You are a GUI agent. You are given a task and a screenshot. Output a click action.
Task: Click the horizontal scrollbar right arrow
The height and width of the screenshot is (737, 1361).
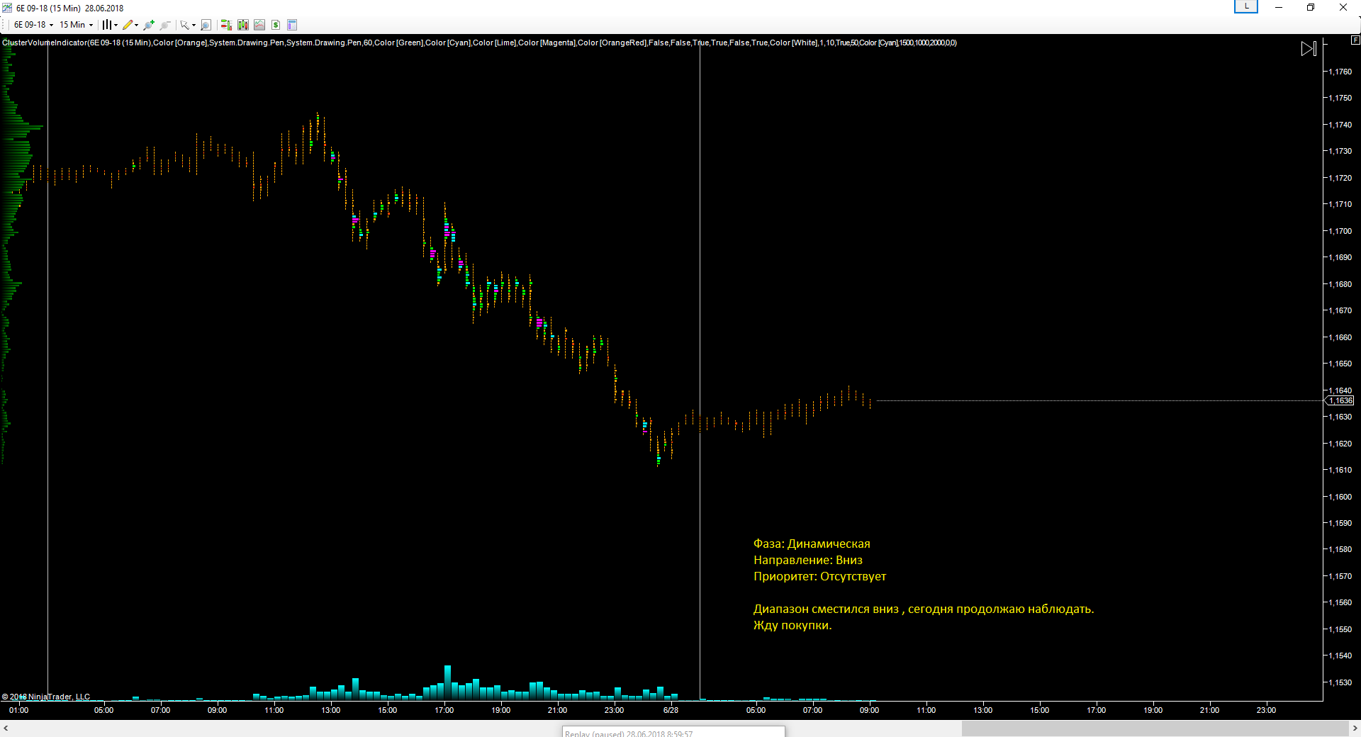[1355, 728]
